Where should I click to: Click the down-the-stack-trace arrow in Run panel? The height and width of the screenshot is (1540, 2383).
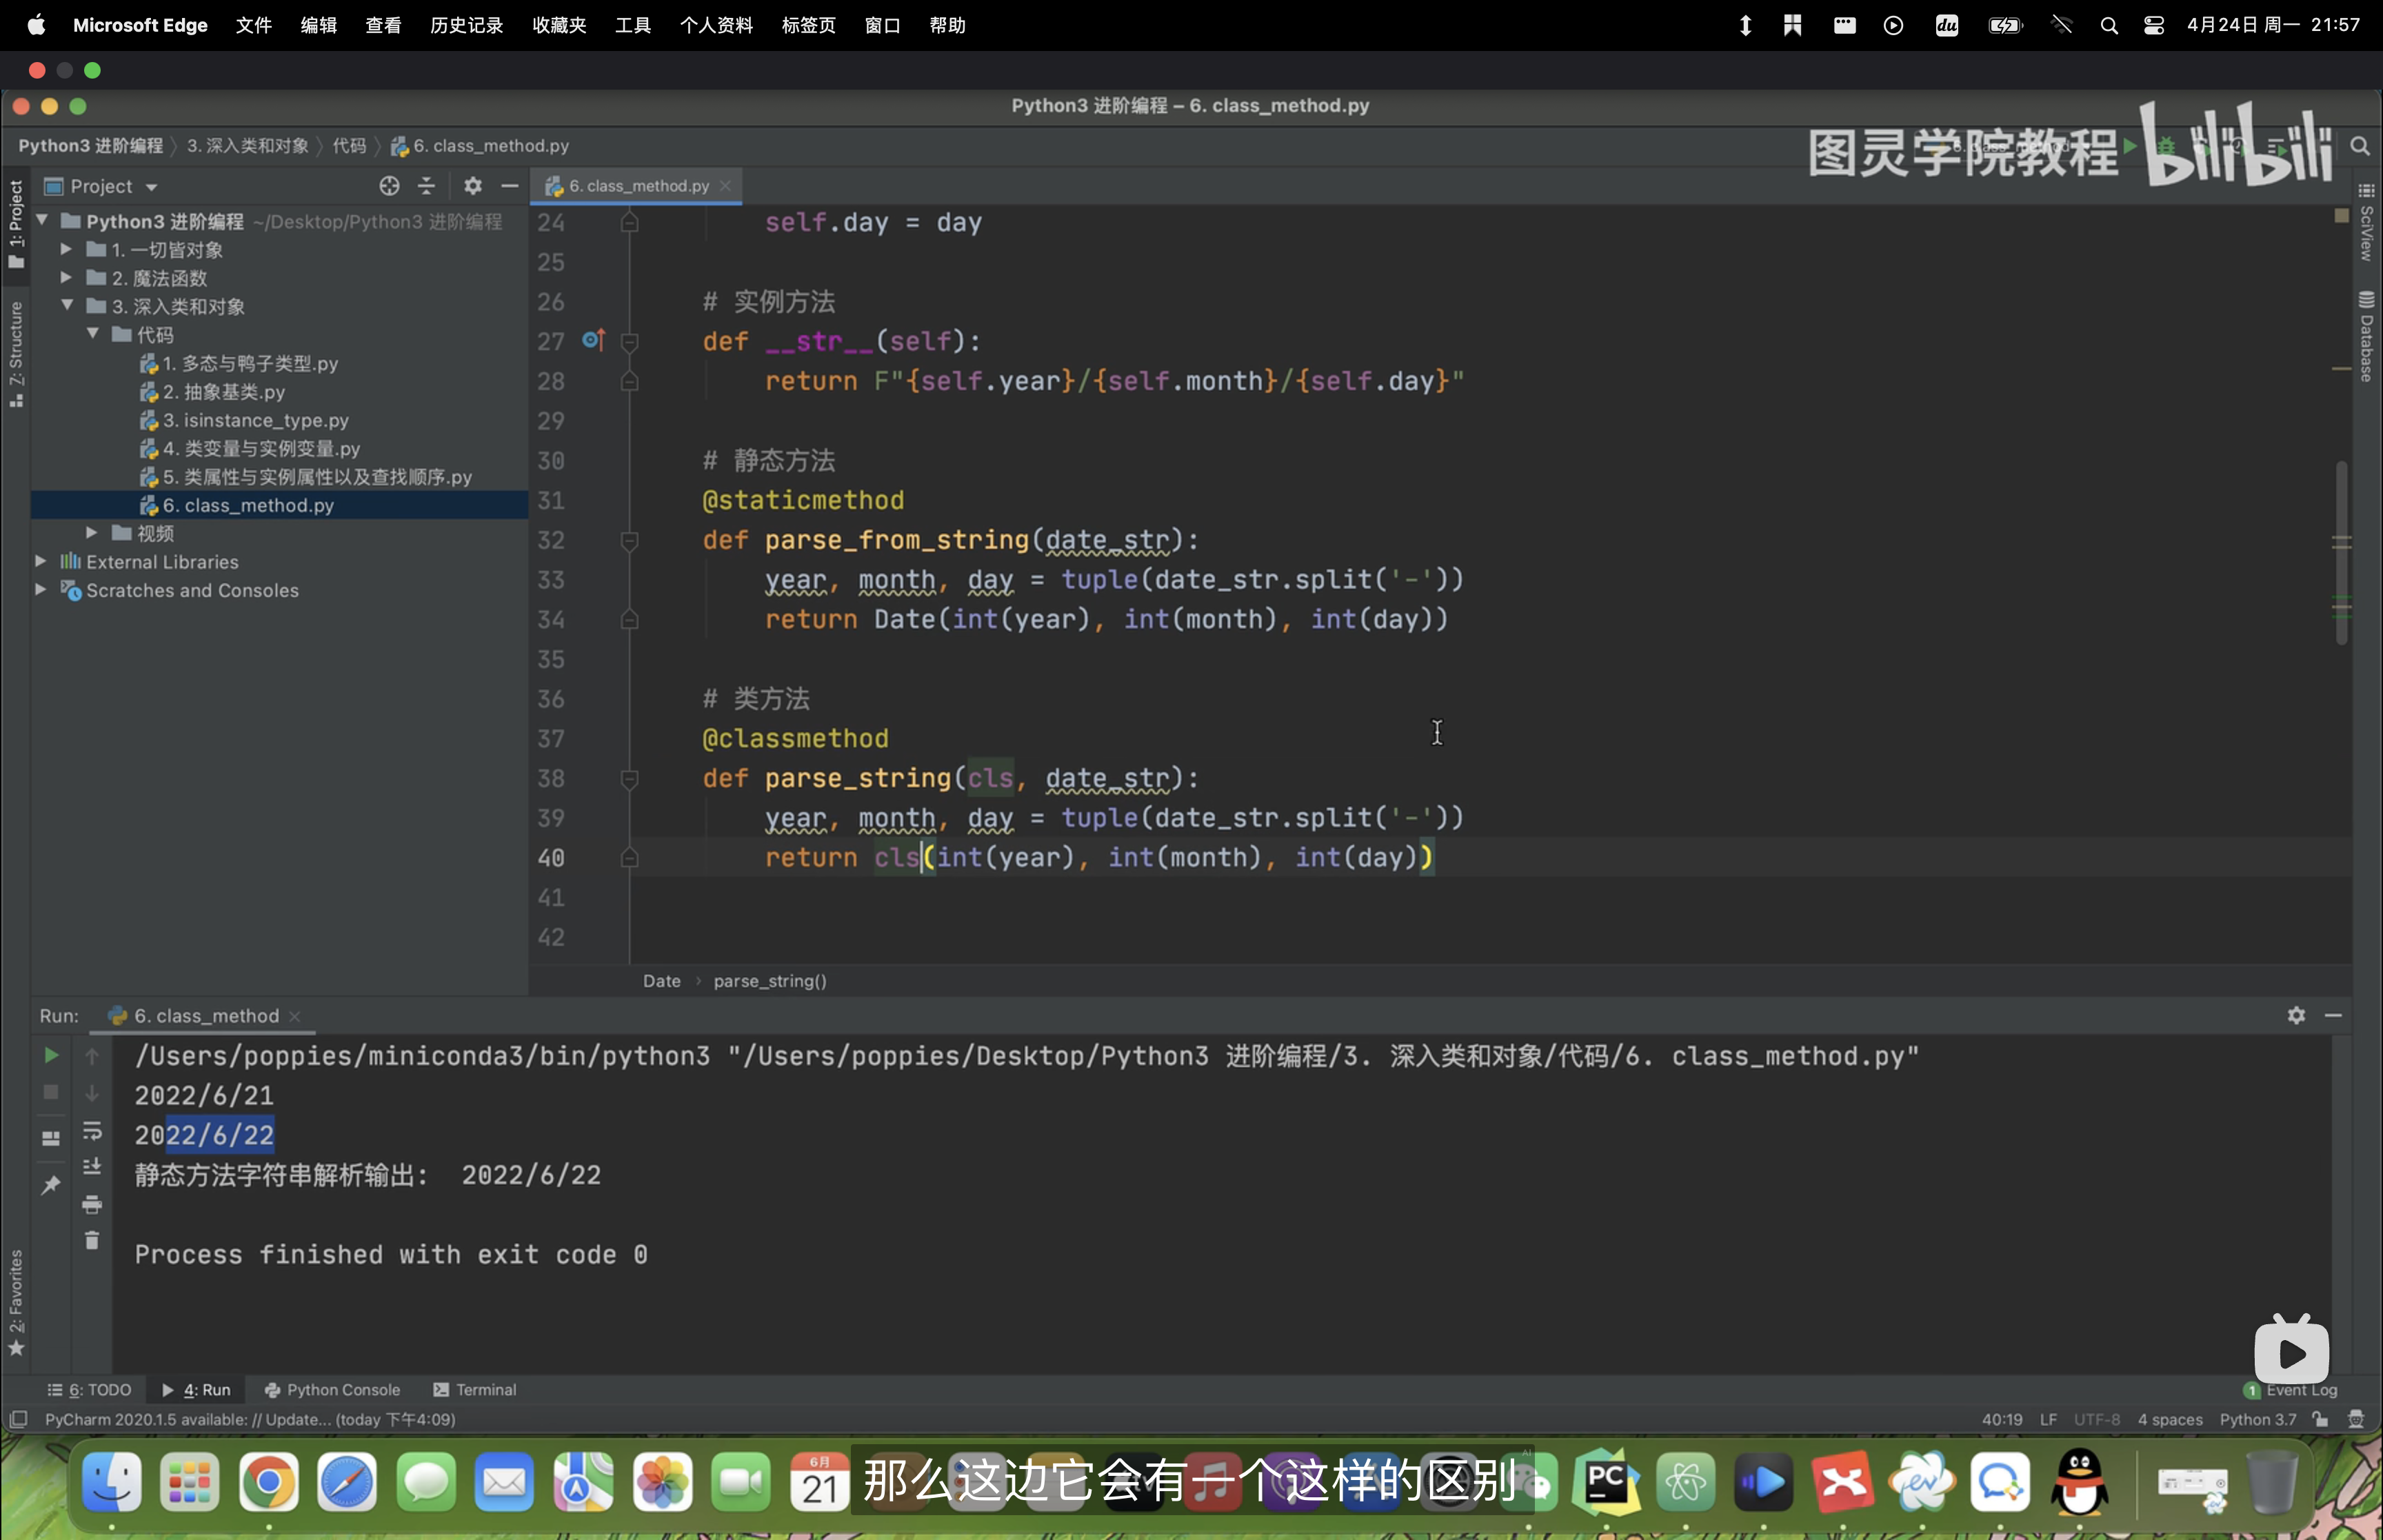tap(92, 1093)
